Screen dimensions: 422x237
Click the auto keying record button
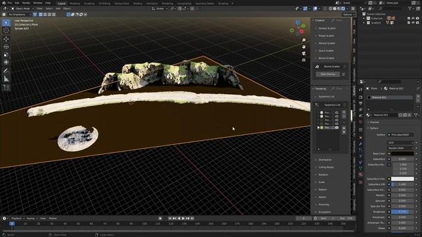point(160,219)
